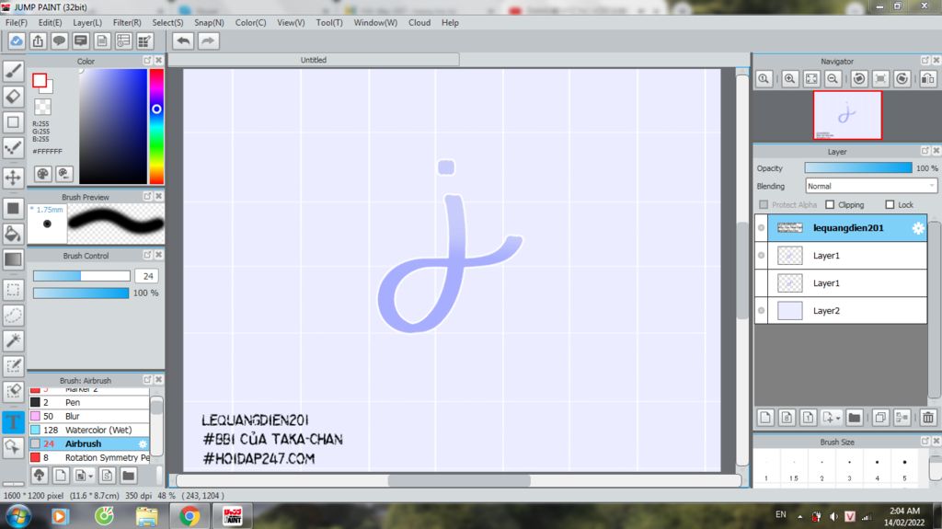This screenshot has width=942, height=529.
Task: Fit canvas to screen in Navigator
Action: [x=811, y=79]
